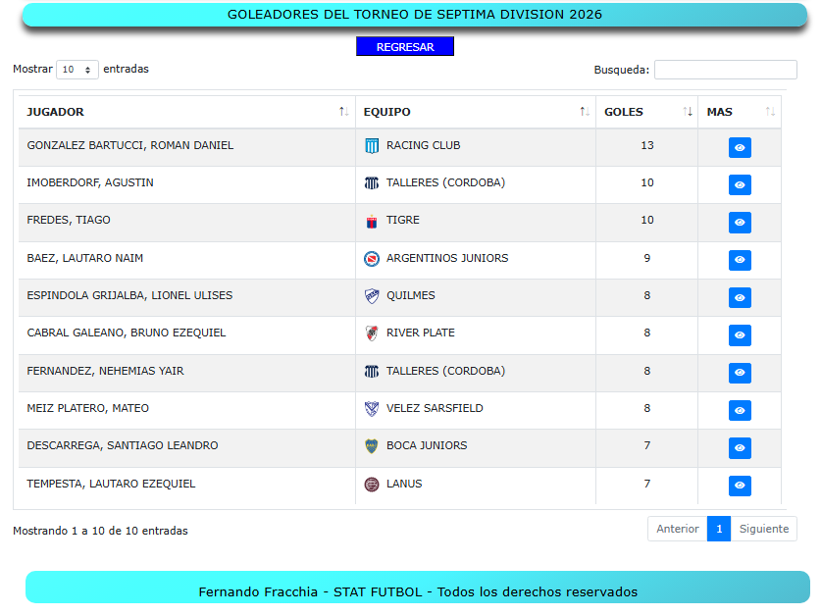Select GONZALEZ BARTUCCI, ROMAN DANIEL name
The width and height of the screenshot is (821, 615).
click(129, 145)
